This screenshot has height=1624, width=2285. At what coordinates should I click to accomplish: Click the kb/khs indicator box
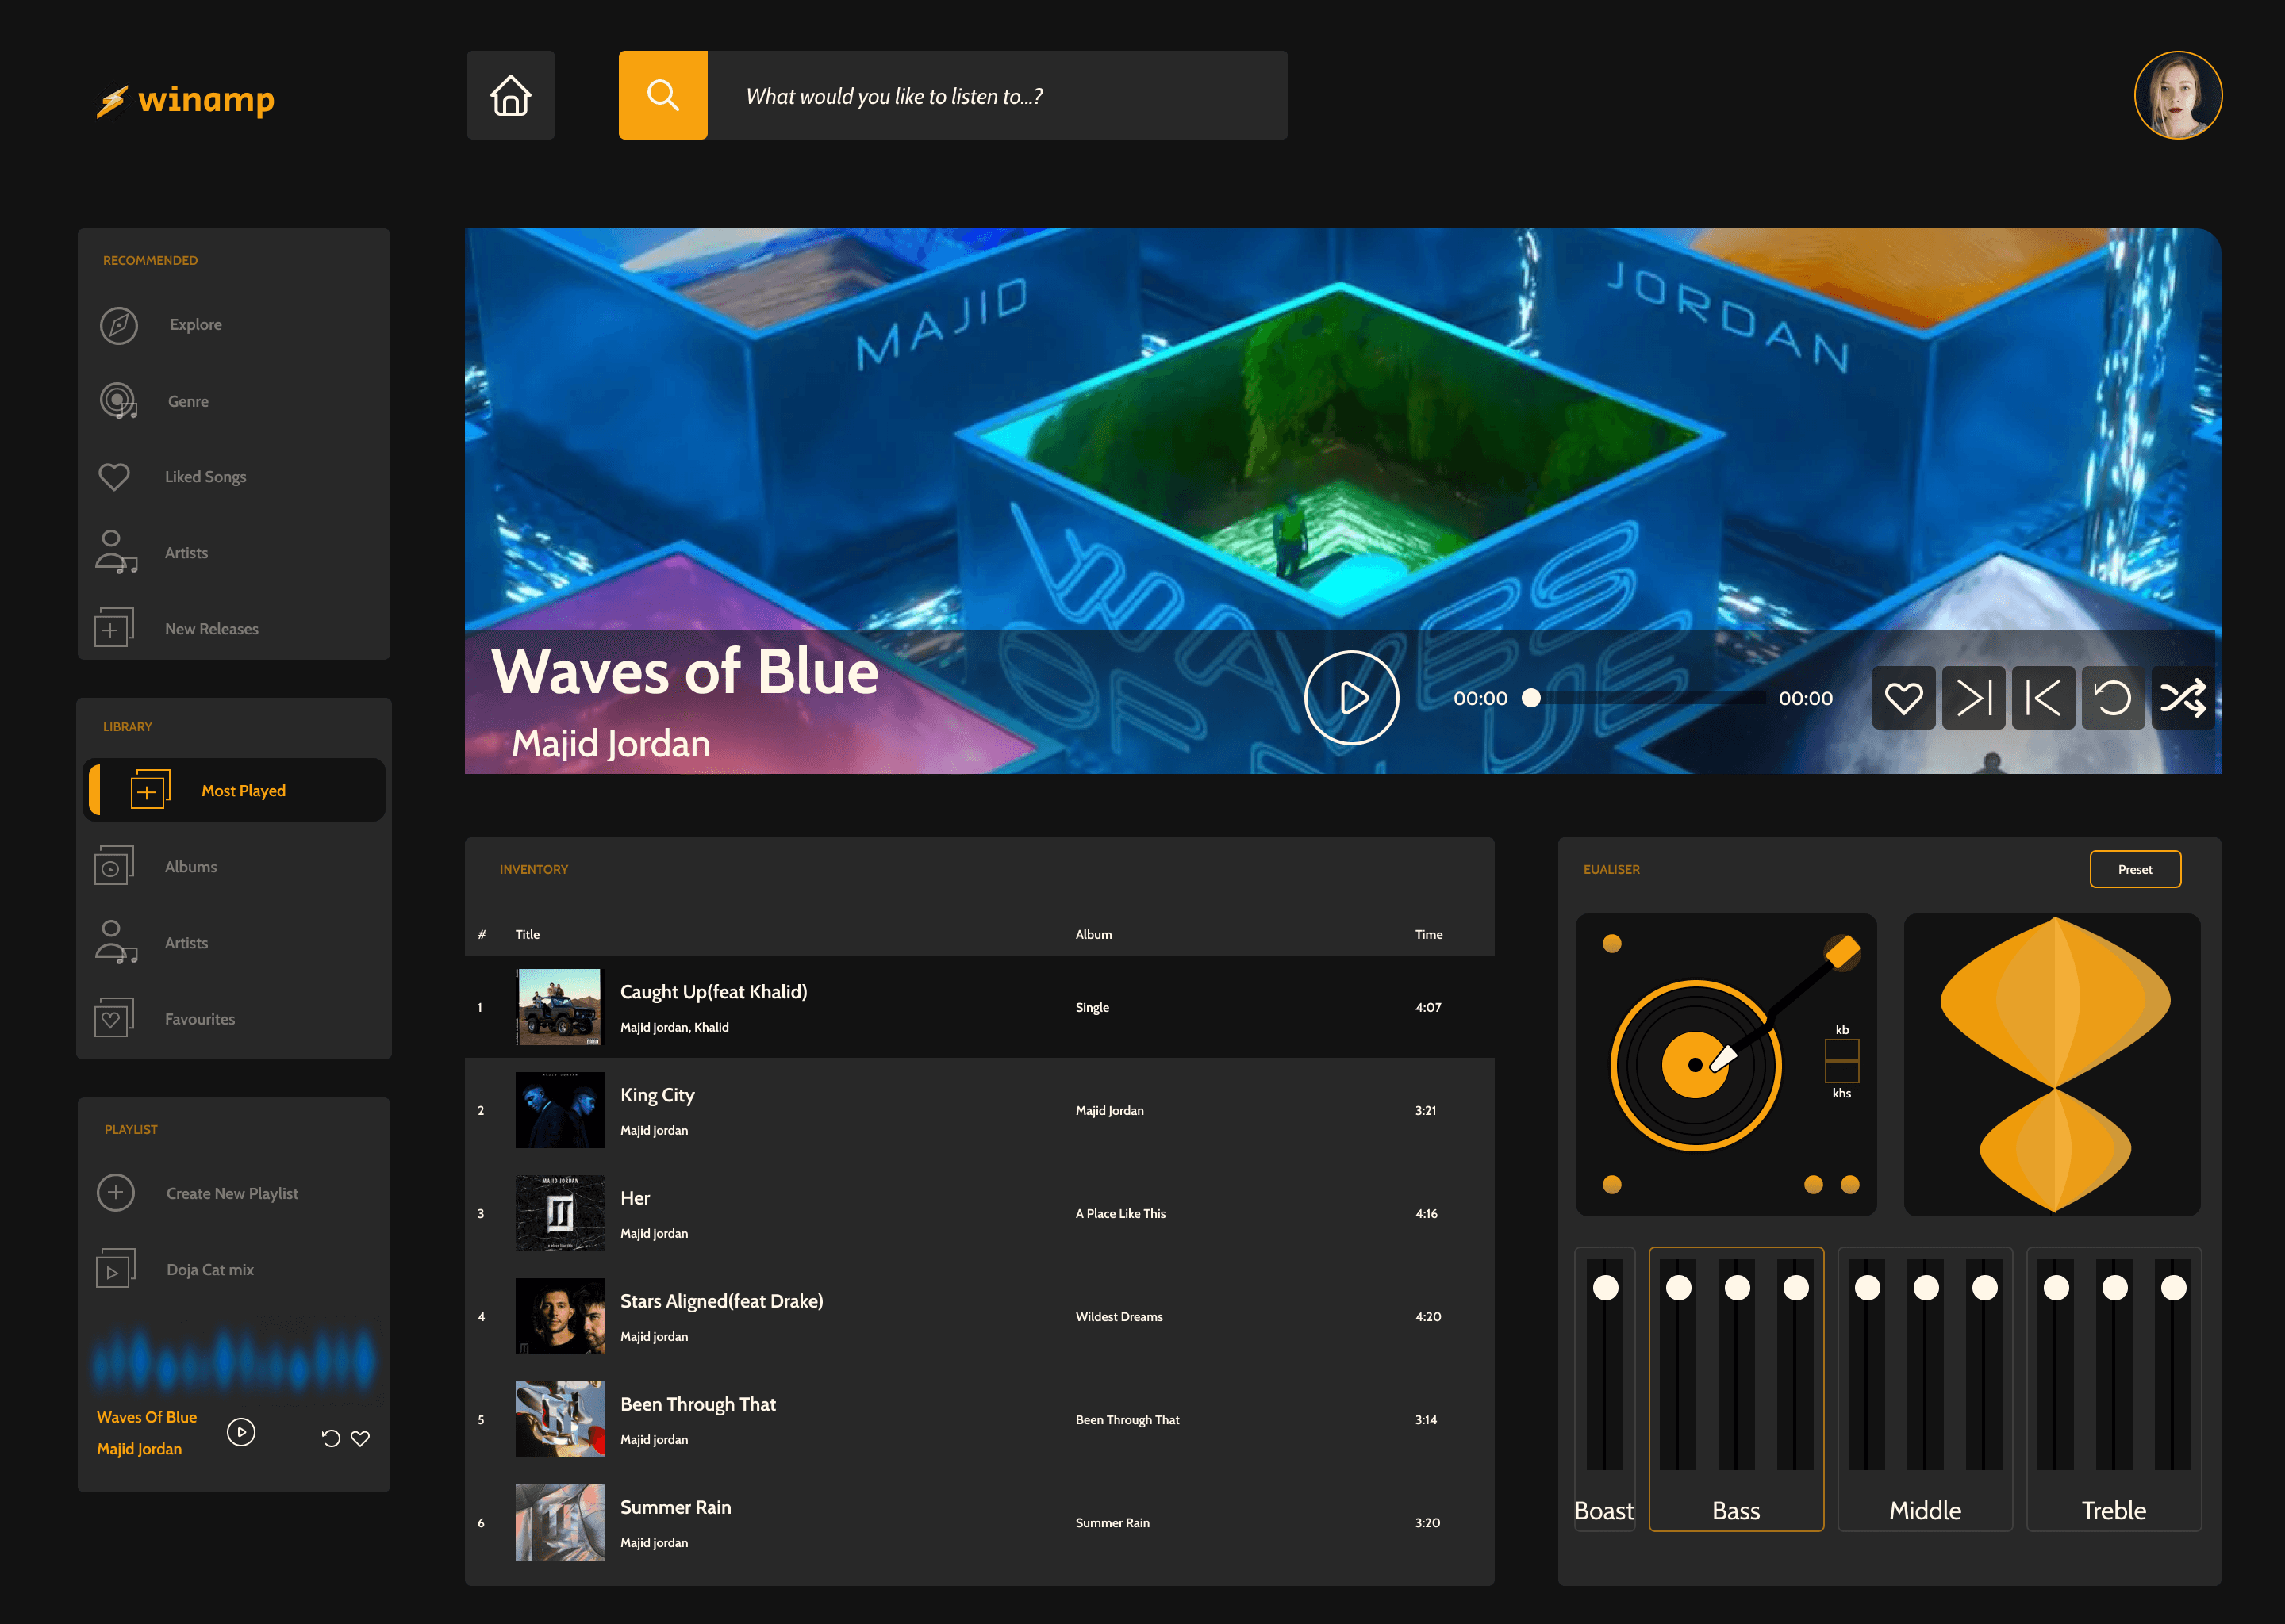[x=1841, y=1061]
